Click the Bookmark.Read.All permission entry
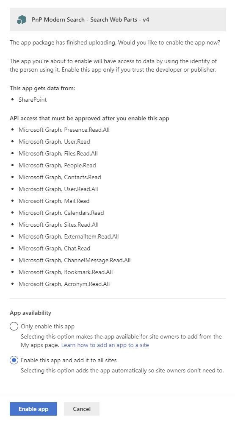Viewport: 235px width, 422px height. coord(66,272)
